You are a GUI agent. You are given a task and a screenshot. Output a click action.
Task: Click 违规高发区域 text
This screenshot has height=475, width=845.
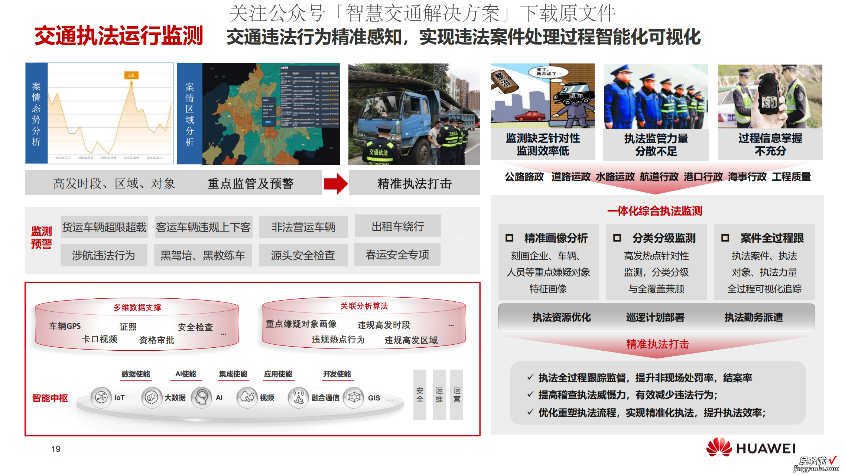(411, 340)
